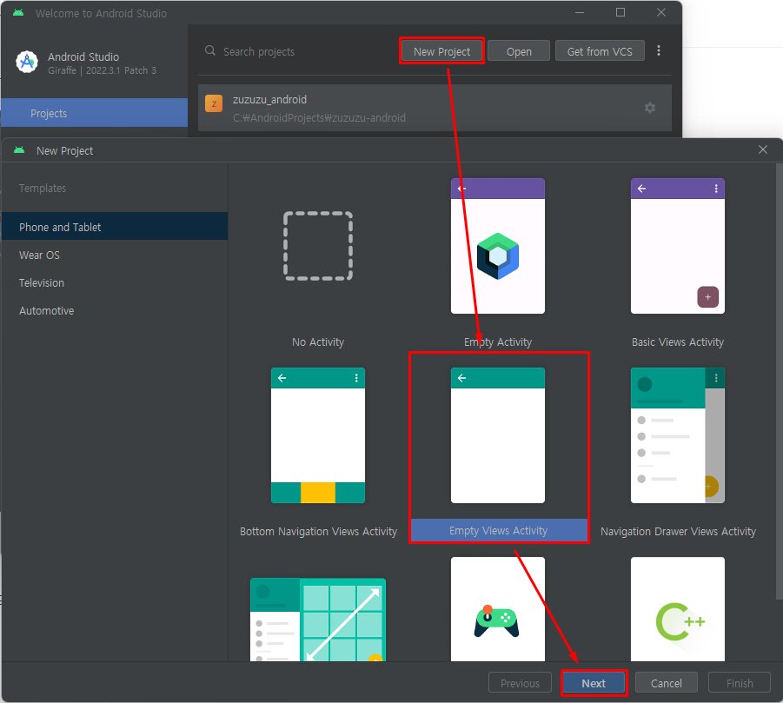783x703 pixels.
Task: Select the Projects tab in Welcome sidebar
Action: point(95,113)
